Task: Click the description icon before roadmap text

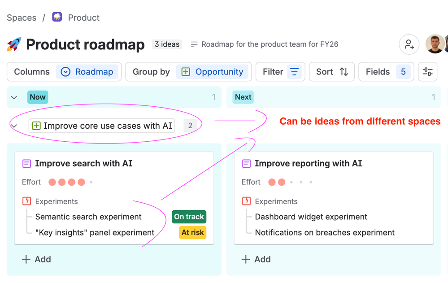Action: point(194,44)
